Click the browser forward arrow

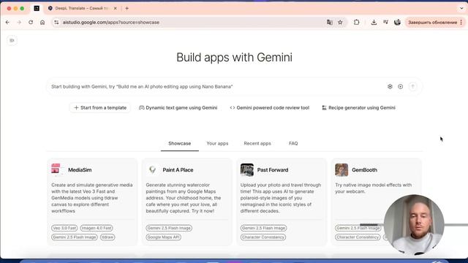pos(19,23)
